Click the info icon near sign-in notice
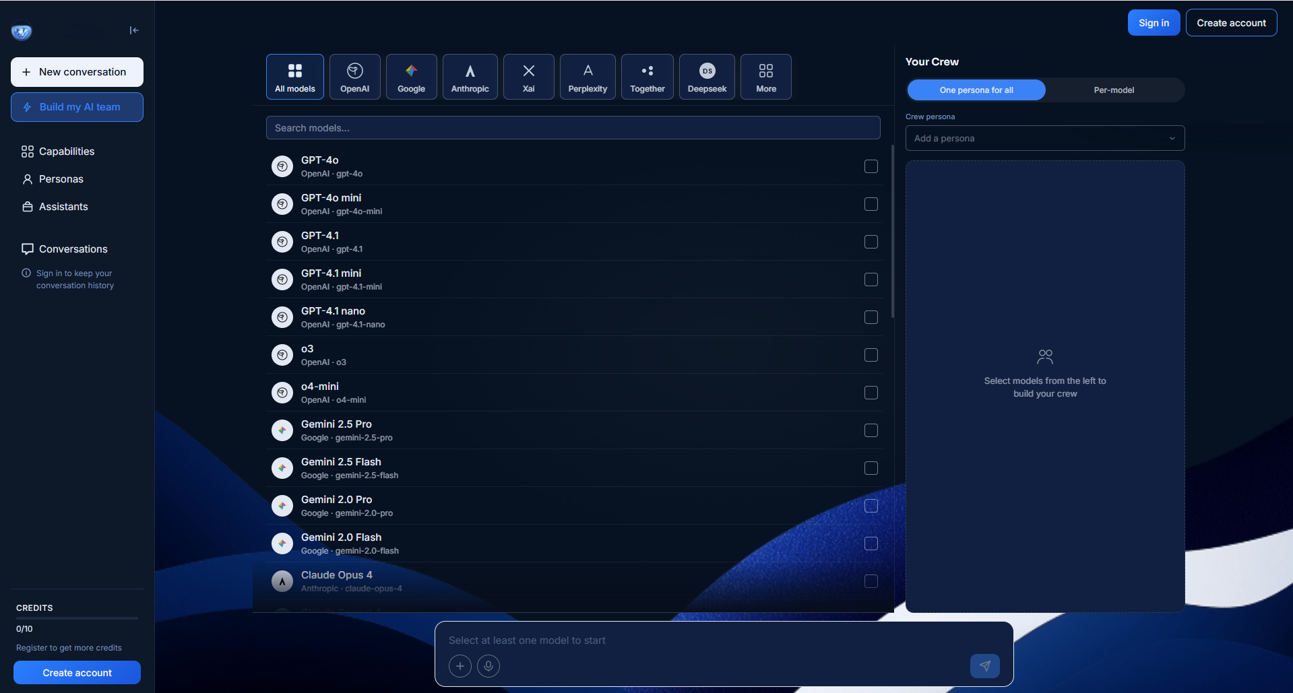 [x=26, y=273]
